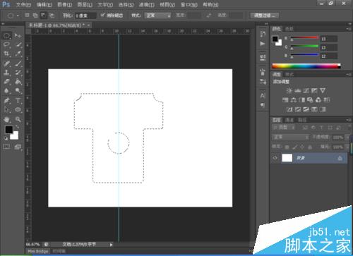
Task: Open the Image menu
Action: [64, 5]
